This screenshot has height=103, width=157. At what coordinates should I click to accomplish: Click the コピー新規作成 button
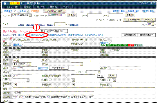(x=133, y=20)
